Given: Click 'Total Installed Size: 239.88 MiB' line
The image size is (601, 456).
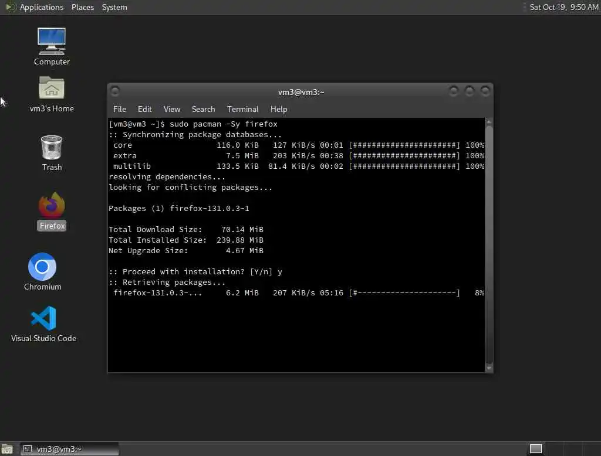Looking at the screenshot, I should (x=186, y=240).
